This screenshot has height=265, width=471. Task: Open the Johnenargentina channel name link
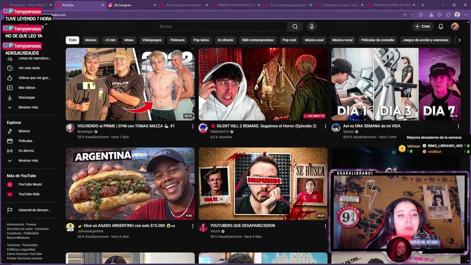90,232
